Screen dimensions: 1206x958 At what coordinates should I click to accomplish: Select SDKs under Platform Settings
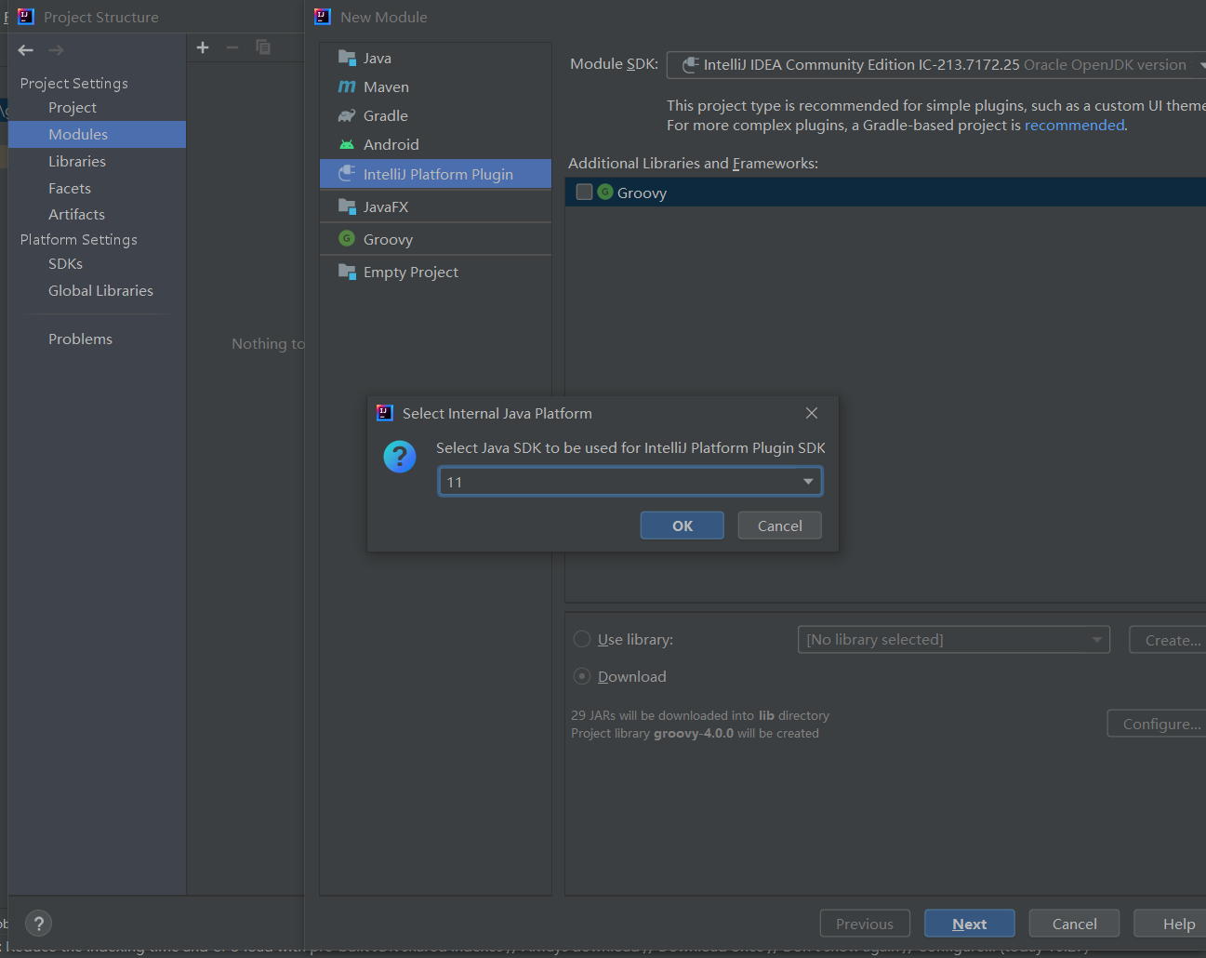tap(65, 264)
